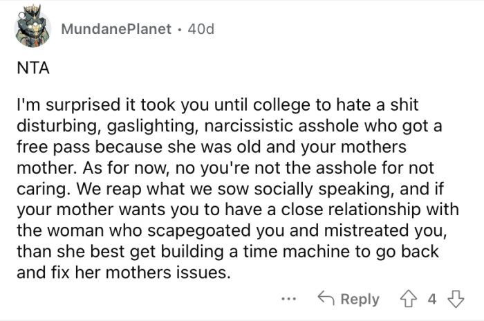Click the vote count number 4
Screen dimensions: 484x321
coord(432,299)
